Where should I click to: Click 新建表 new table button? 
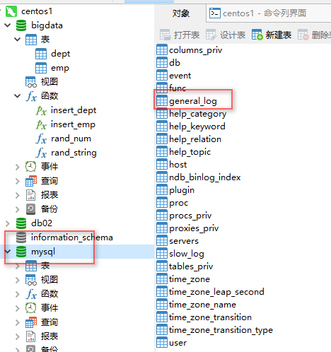tap(272, 35)
